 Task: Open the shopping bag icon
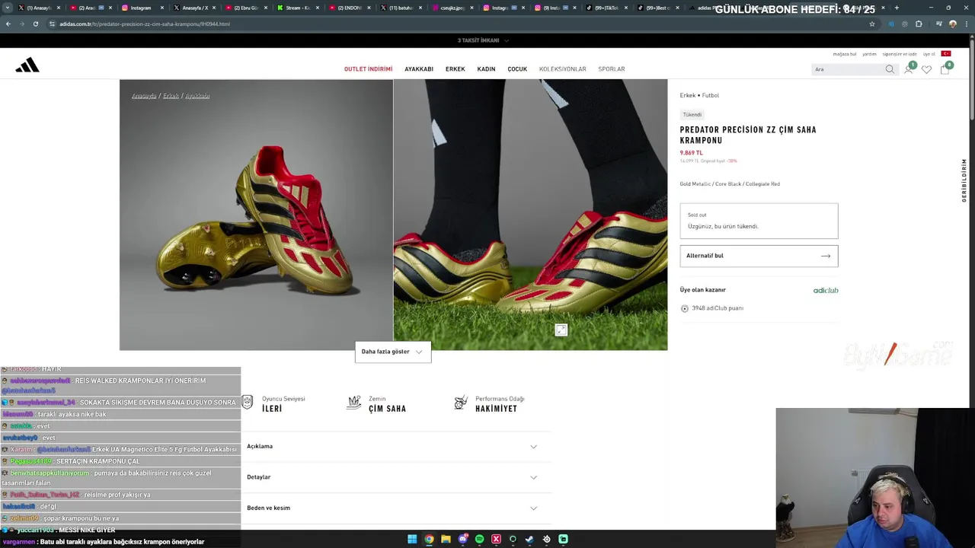point(945,69)
